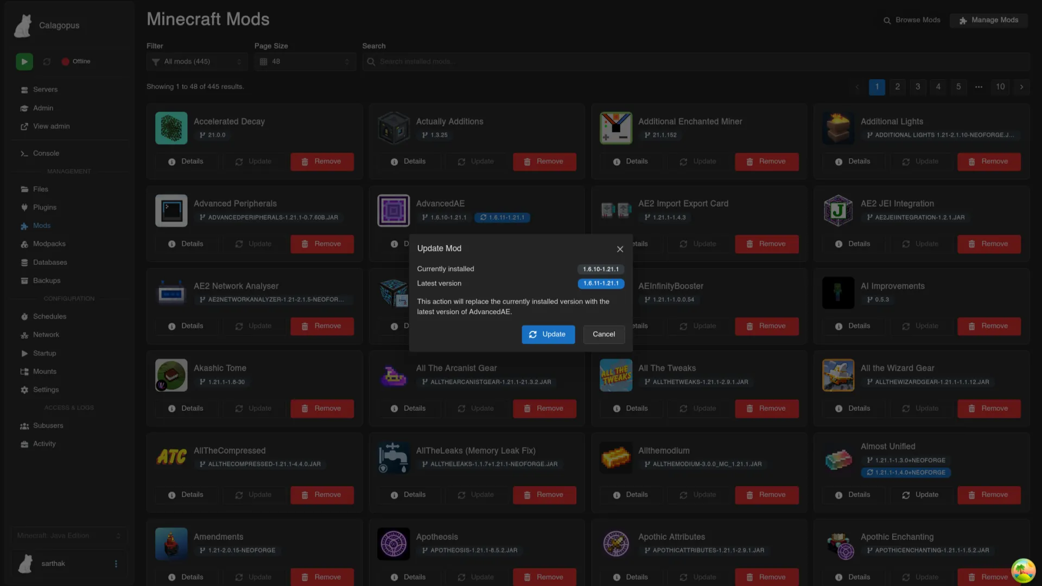
Task: Click the Apotheosis mod icon
Action: click(x=393, y=544)
